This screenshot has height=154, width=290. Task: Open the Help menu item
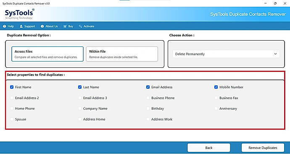[8, 26]
